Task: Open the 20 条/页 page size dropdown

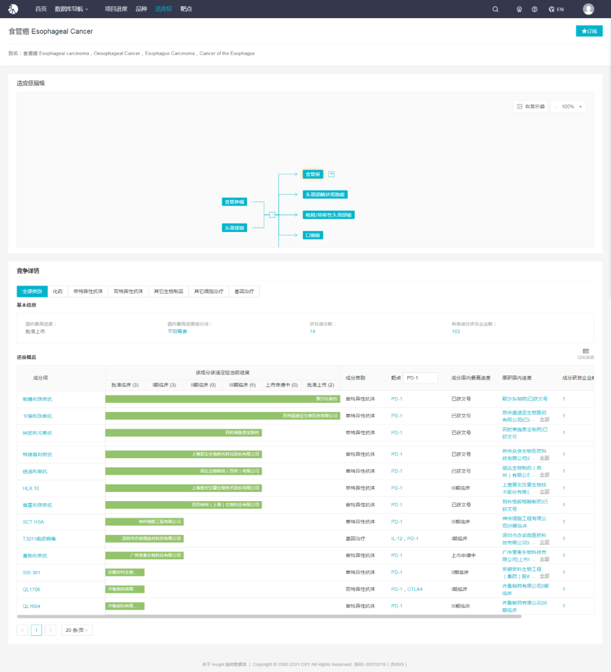Action: tap(77, 630)
